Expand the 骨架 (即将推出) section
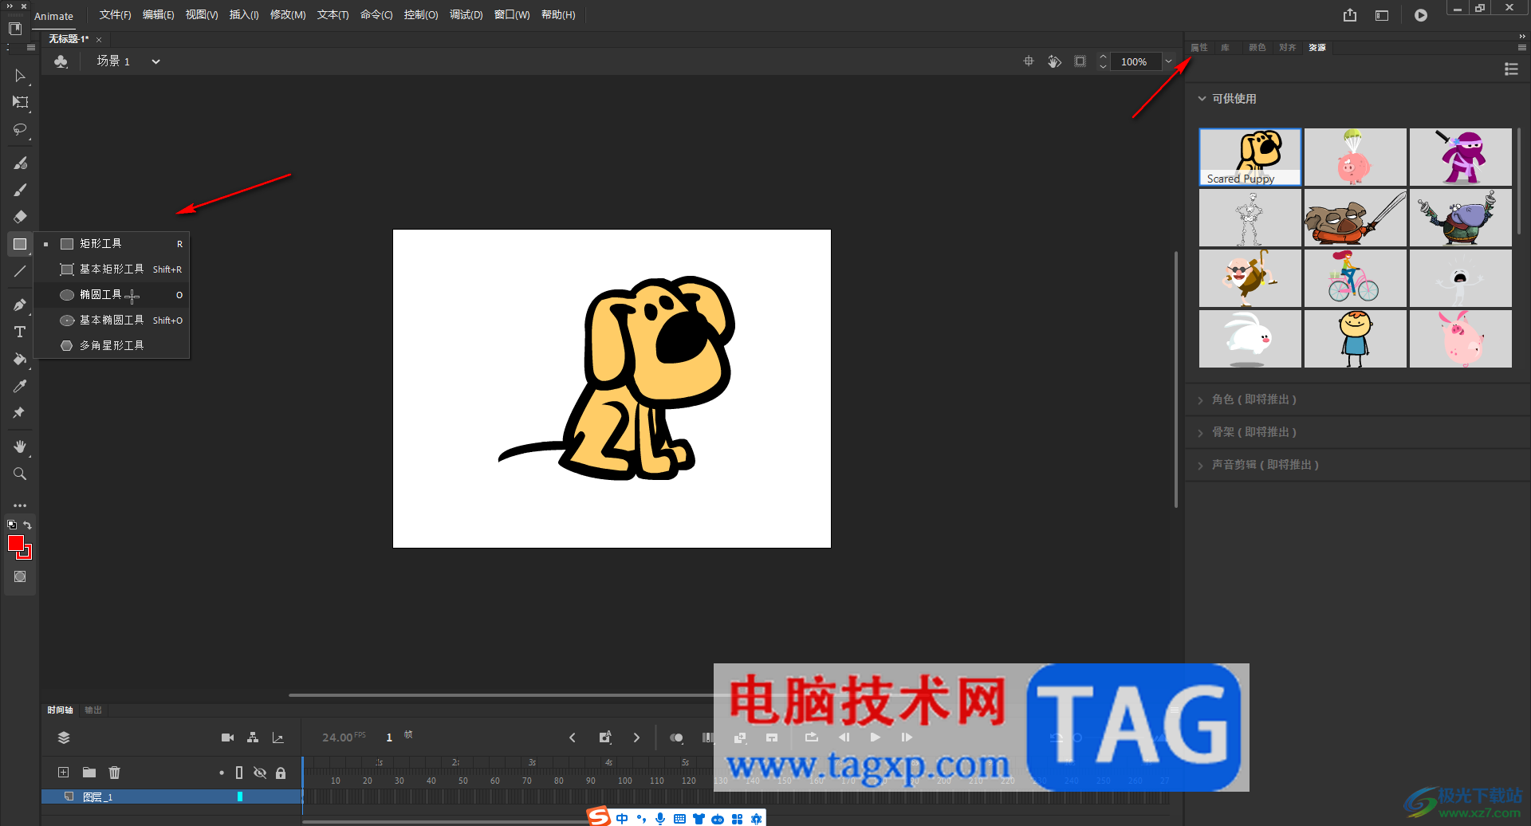This screenshot has width=1531, height=826. (x=1201, y=433)
